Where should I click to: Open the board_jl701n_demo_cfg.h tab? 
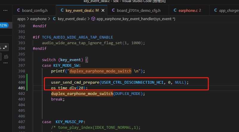coord(138,10)
